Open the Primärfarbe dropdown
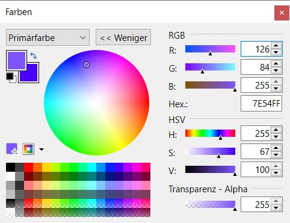The width and height of the screenshot is (290, 223). coord(48,37)
